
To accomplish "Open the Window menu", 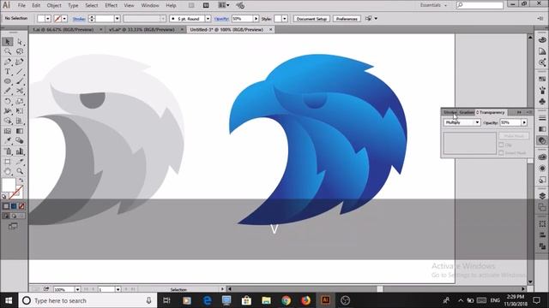I will [150, 5].
